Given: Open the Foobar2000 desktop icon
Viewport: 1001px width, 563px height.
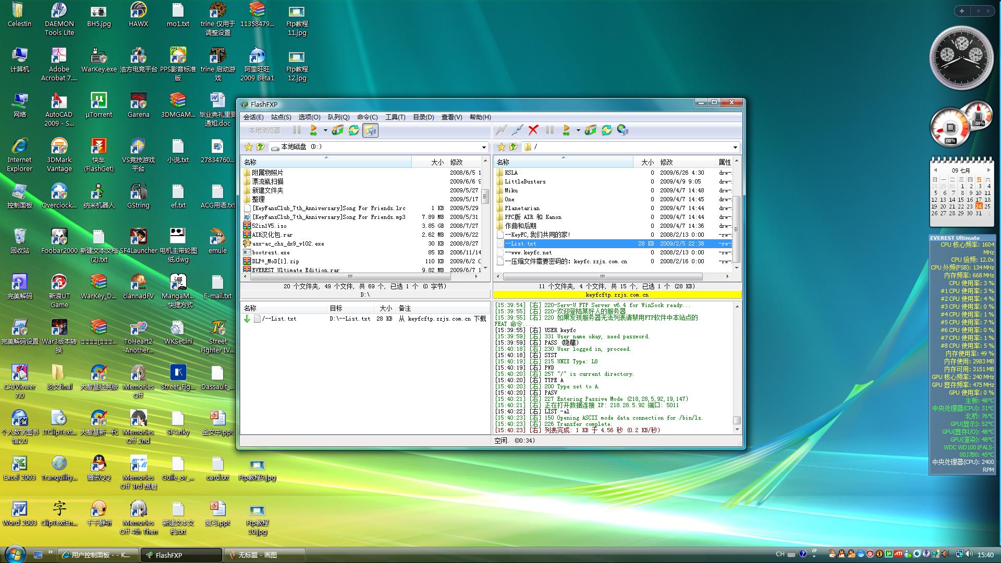Looking at the screenshot, I should click(59, 241).
